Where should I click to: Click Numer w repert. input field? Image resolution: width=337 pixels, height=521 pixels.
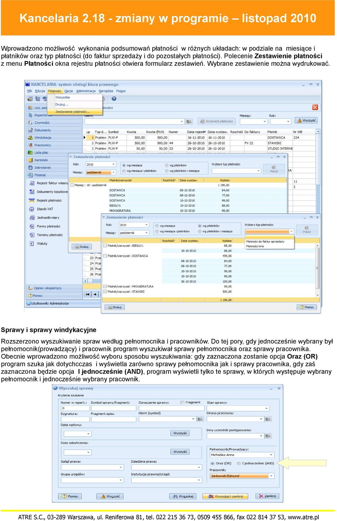[x=75, y=408]
